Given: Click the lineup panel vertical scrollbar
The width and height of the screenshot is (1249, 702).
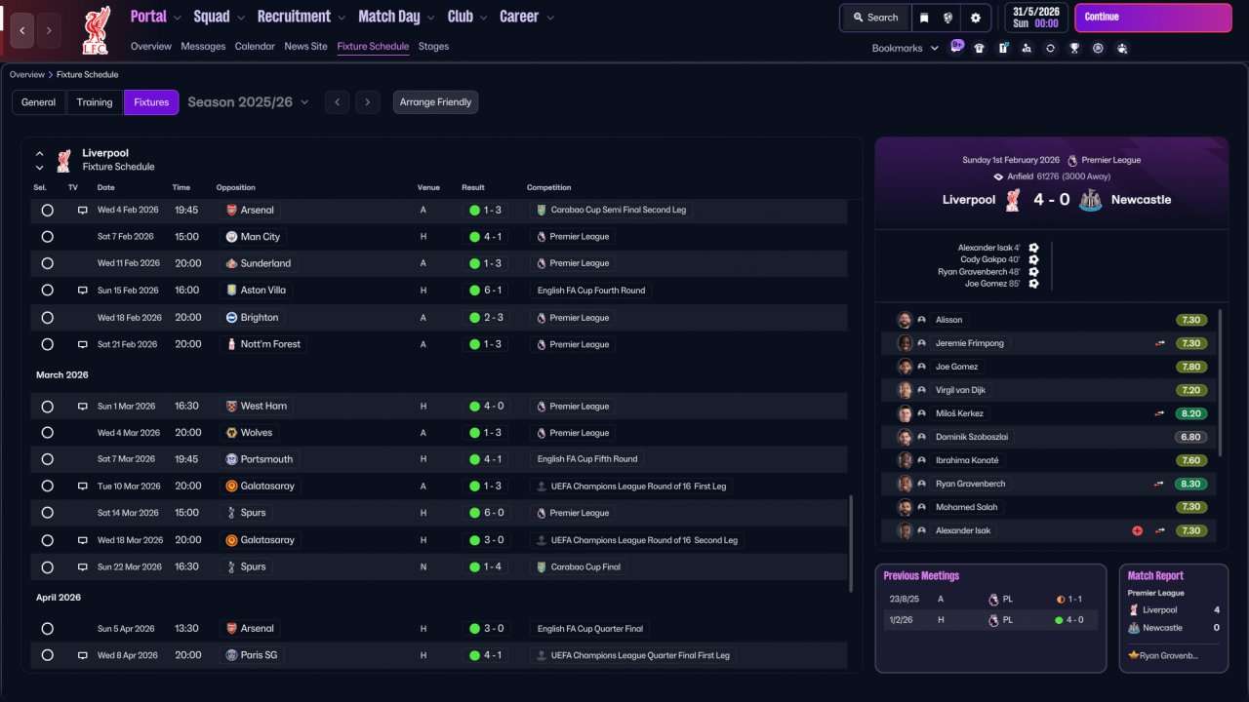Looking at the screenshot, I should click(x=1221, y=382).
